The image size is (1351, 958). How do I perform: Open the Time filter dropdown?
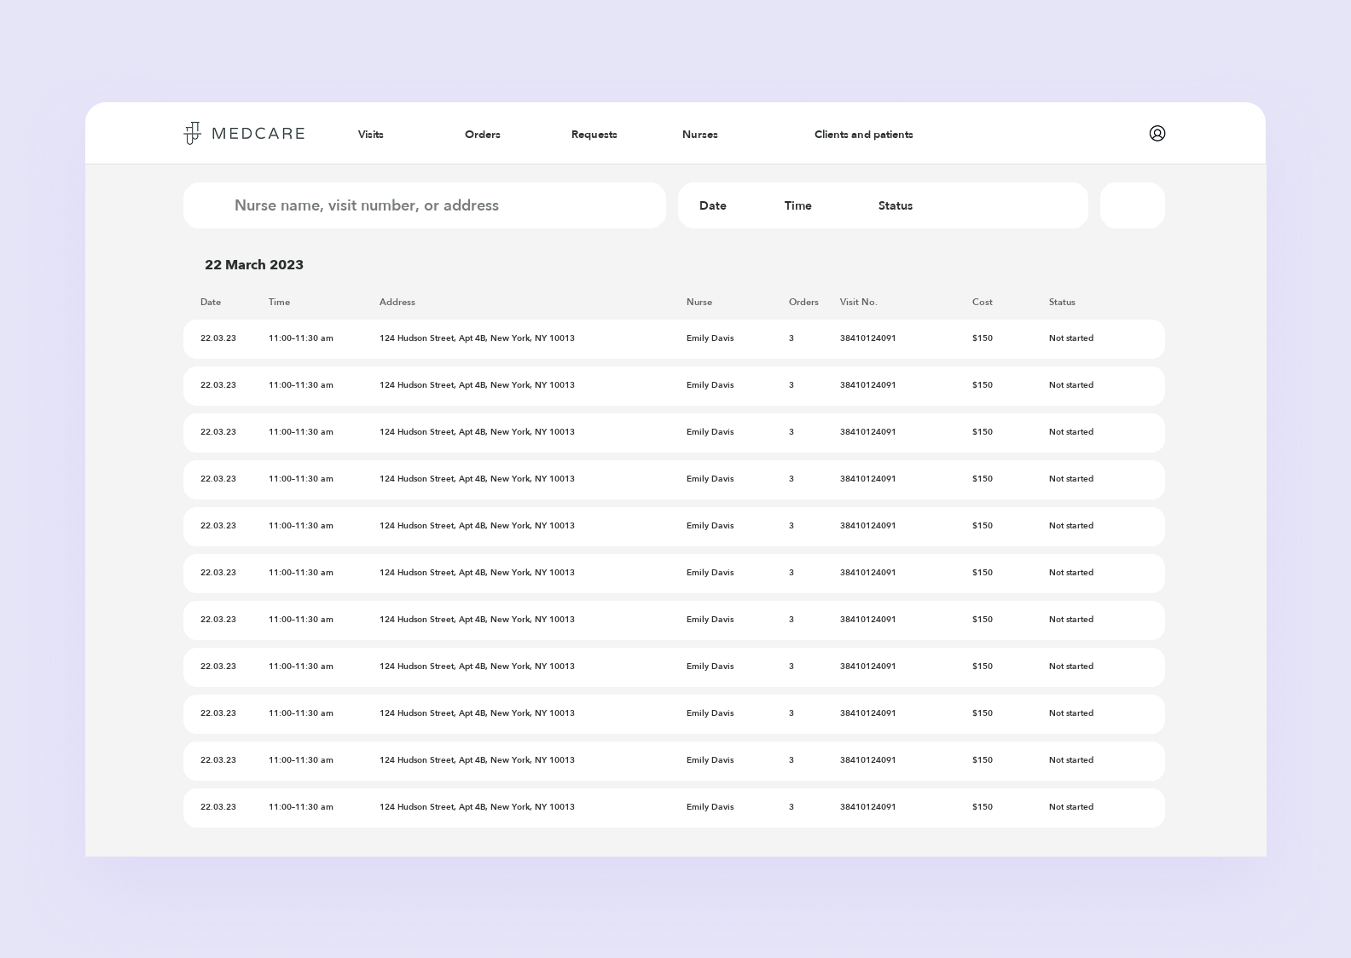click(798, 205)
